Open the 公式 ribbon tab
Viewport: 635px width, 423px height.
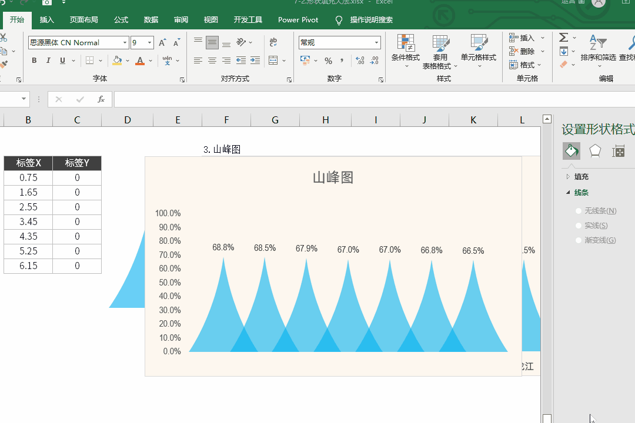click(121, 20)
